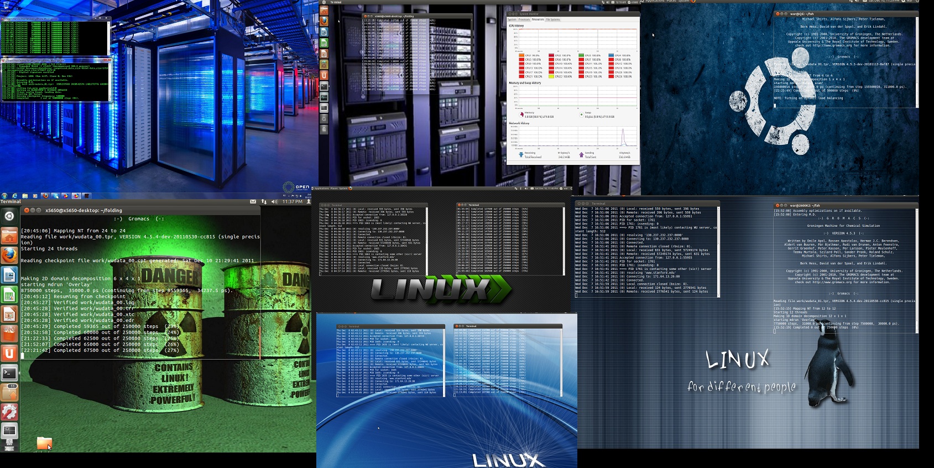Select the orange folder on the barrel-wallpaper desktop
Image resolution: width=934 pixels, height=468 pixels.
(x=44, y=443)
